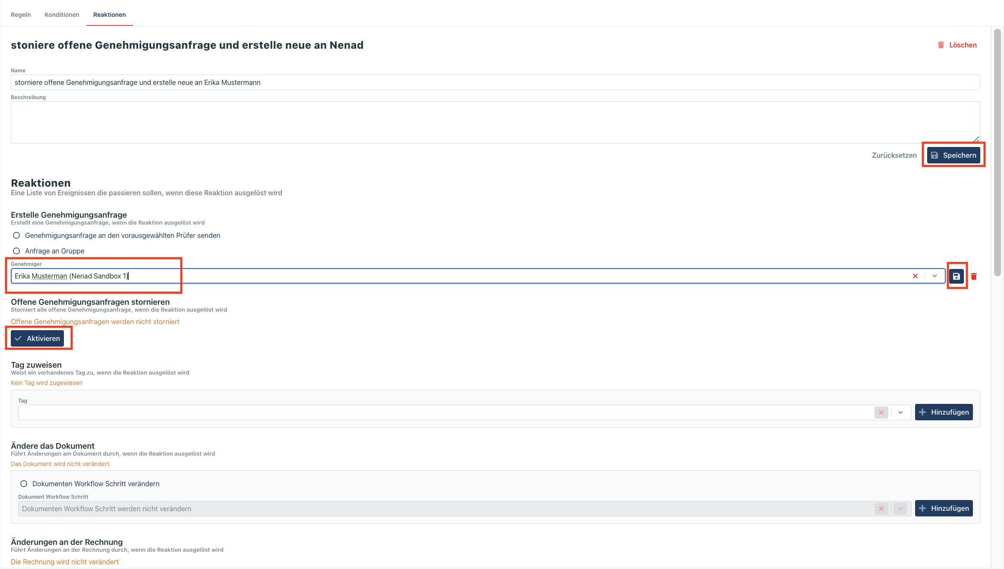The image size is (1004, 569).
Task: Select Genehmigungsanfrage an vorausgewählten Prüfer radio
Action: 16,235
